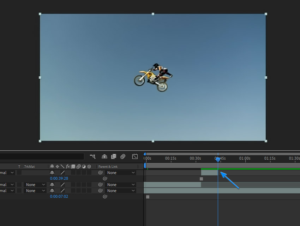Click the property pick whip beside 0:00:39:28

(x=105, y=179)
